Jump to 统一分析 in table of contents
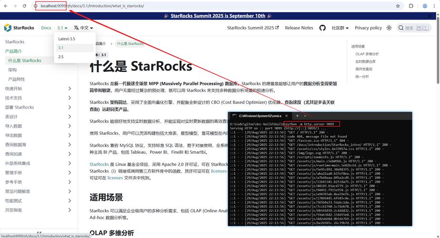The image size is (440, 238). pyautogui.click(x=362, y=77)
